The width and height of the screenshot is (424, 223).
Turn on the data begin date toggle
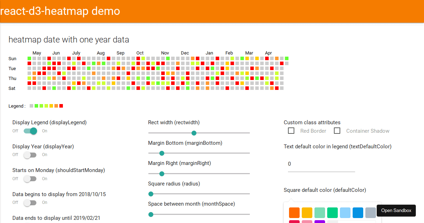[x=30, y=202]
